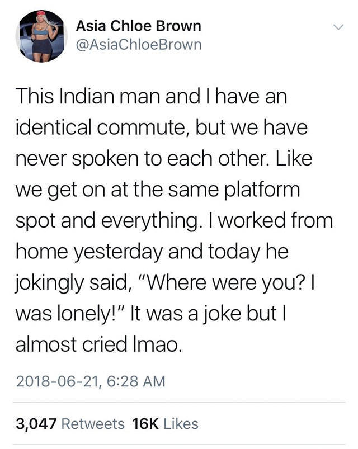Click the display name Asia Chloe Brown
The image size is (358, 449).
click(x=138, y=26)
